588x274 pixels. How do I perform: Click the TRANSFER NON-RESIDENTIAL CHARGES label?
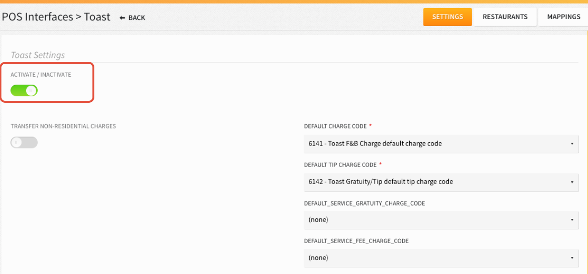click(63, 127)
